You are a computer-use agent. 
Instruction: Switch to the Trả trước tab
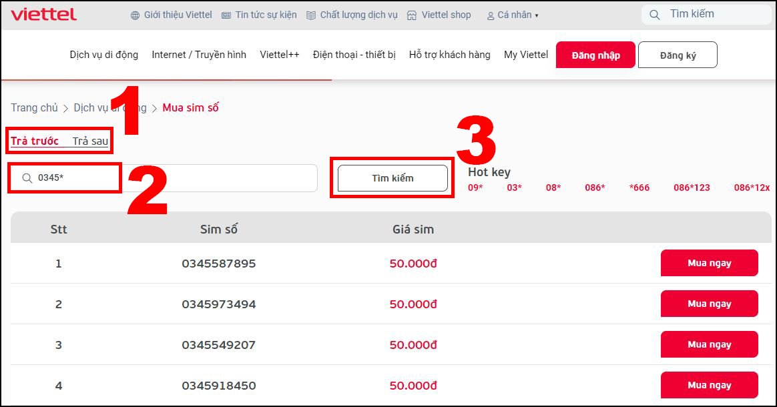[x=35, y=141]
